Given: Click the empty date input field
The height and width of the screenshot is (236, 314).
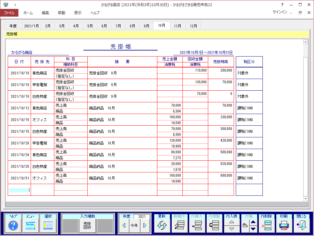Looking at the screenshot, I should pos(19,190).
